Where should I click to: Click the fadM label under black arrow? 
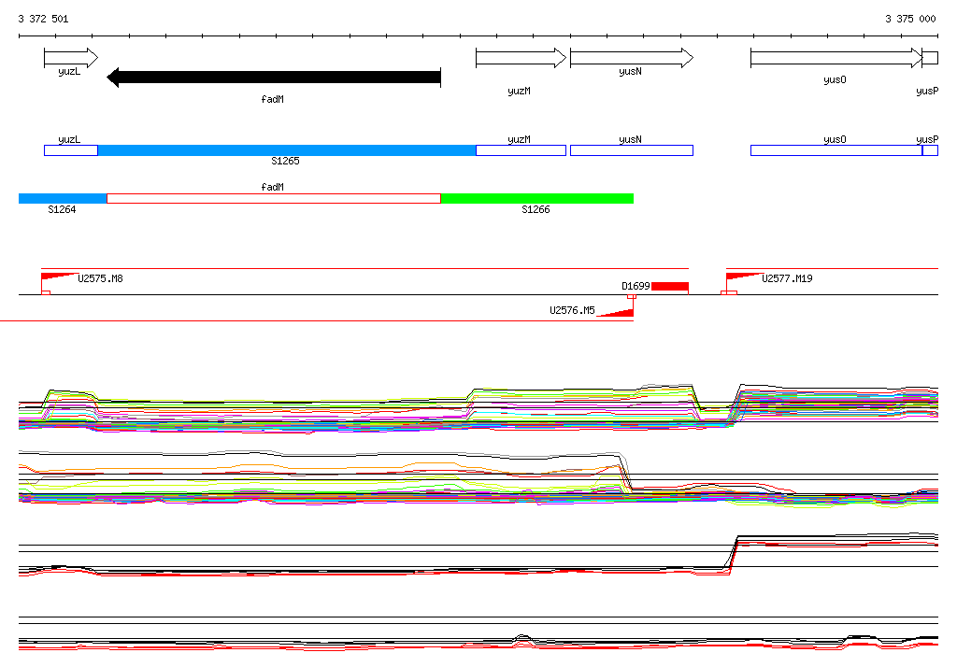pos(272,99)
